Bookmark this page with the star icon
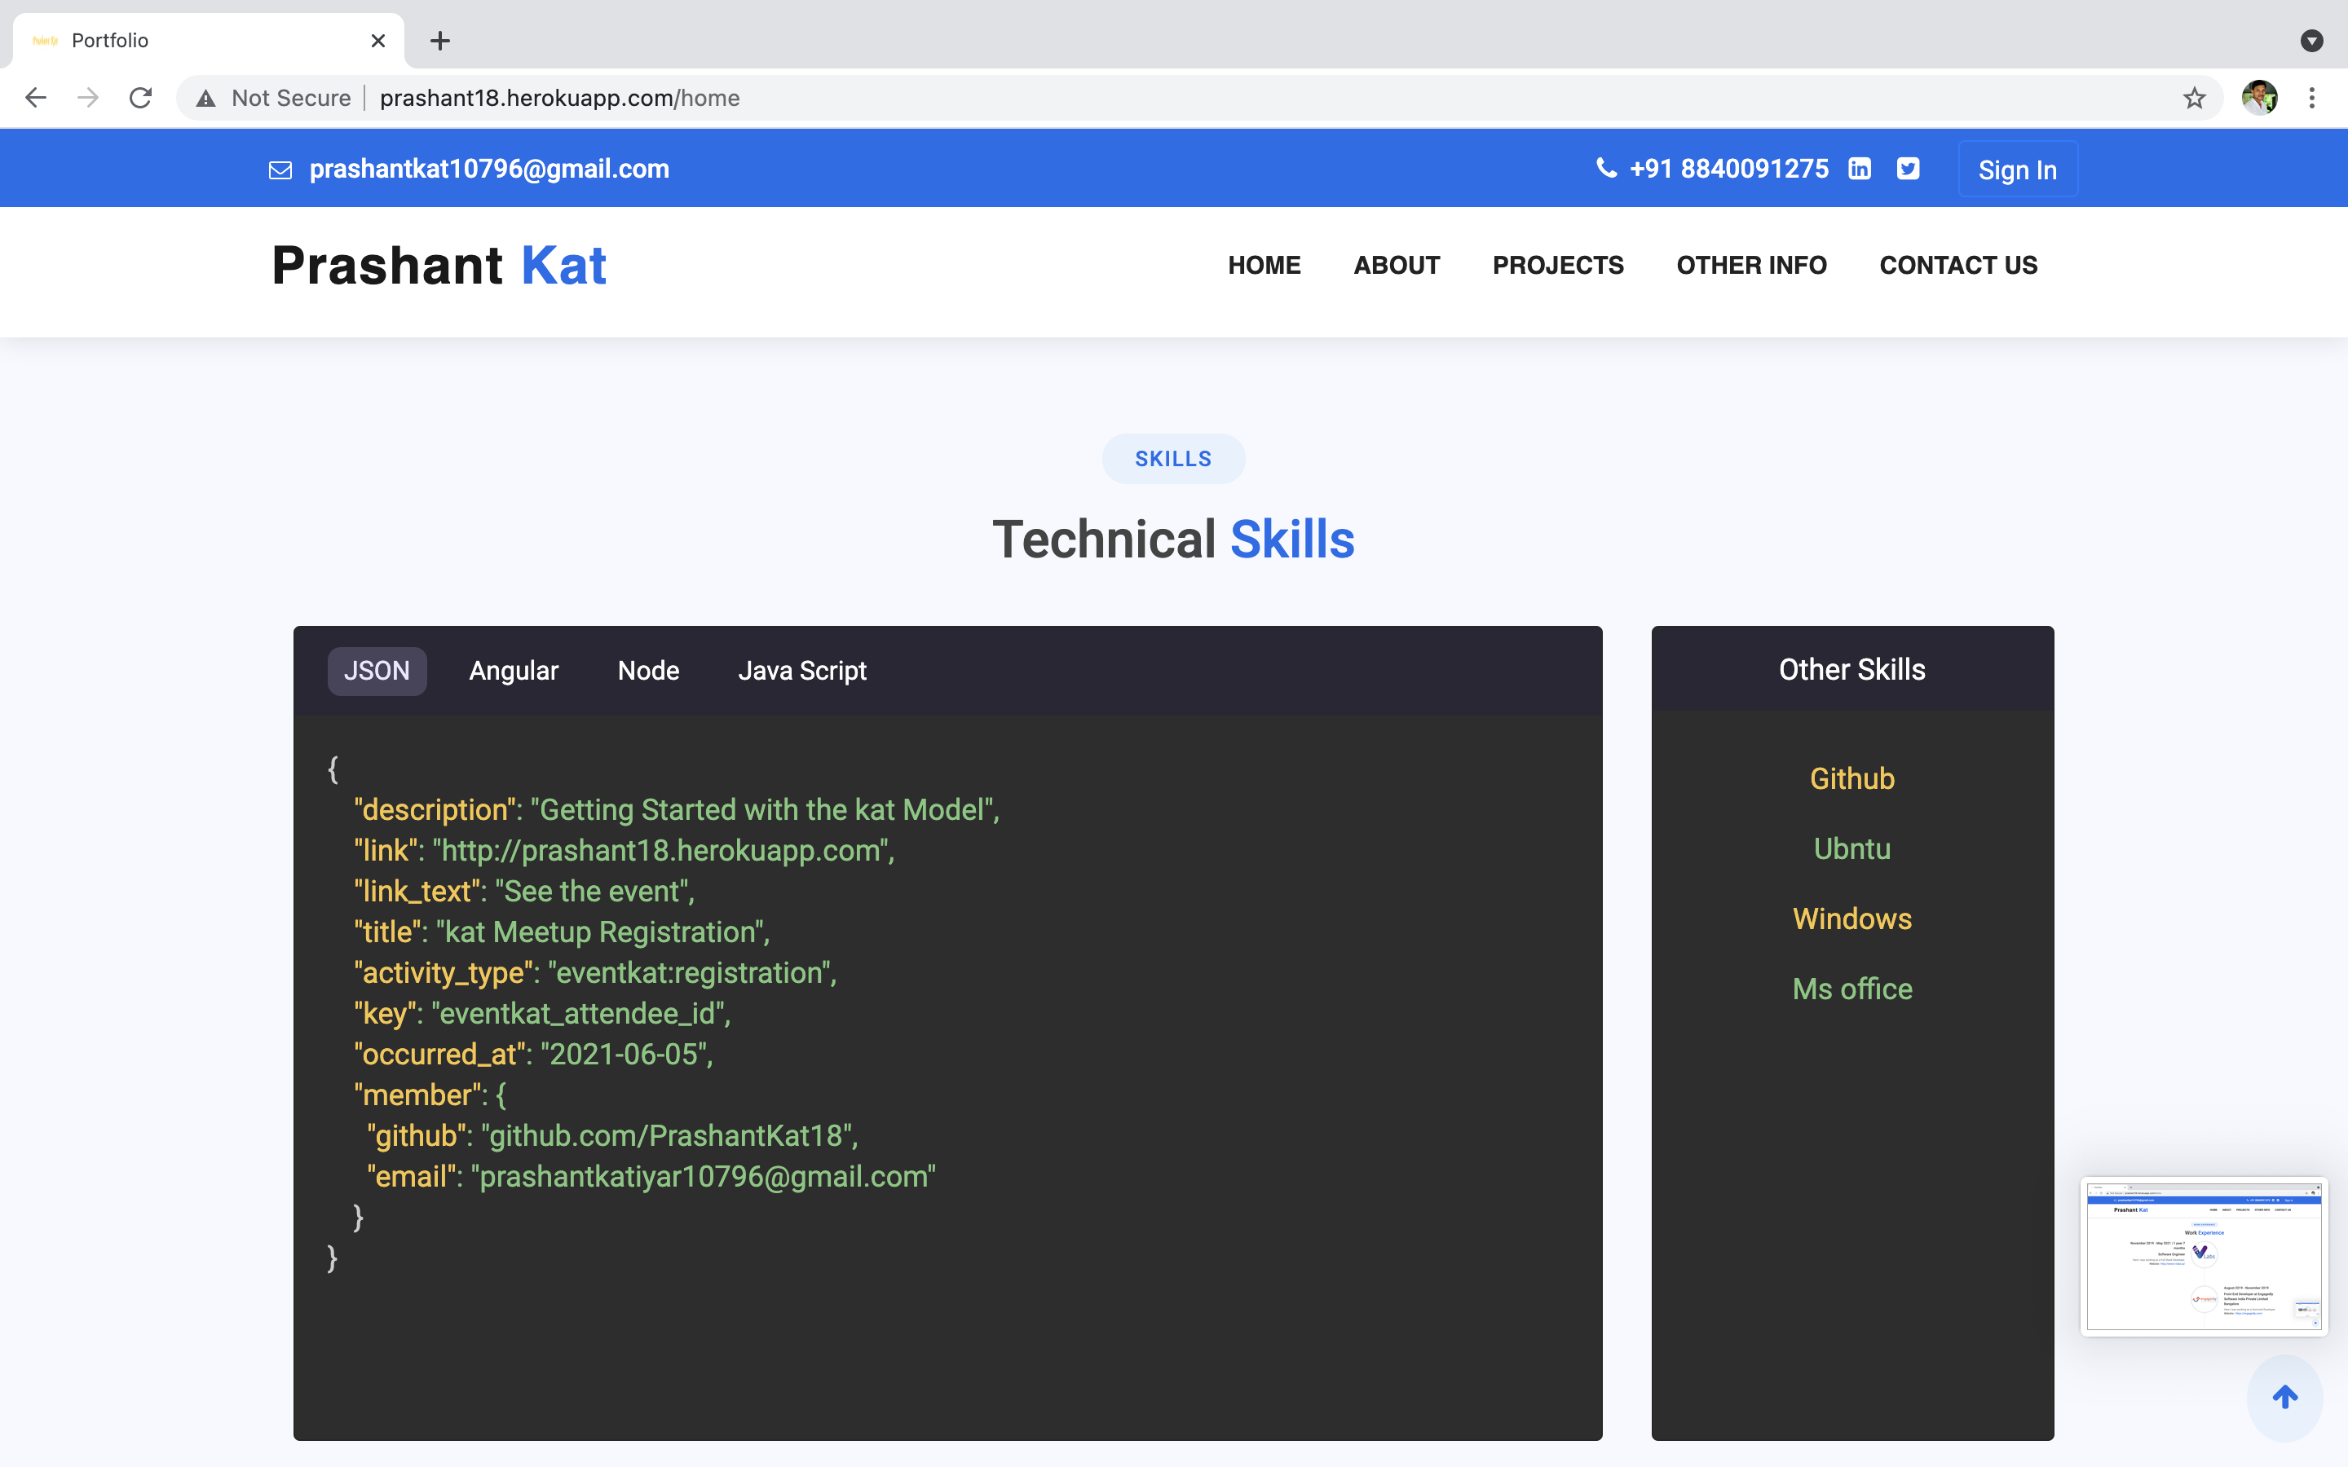Viewport: 2348px width, 1467px height. pos(2194,98)
